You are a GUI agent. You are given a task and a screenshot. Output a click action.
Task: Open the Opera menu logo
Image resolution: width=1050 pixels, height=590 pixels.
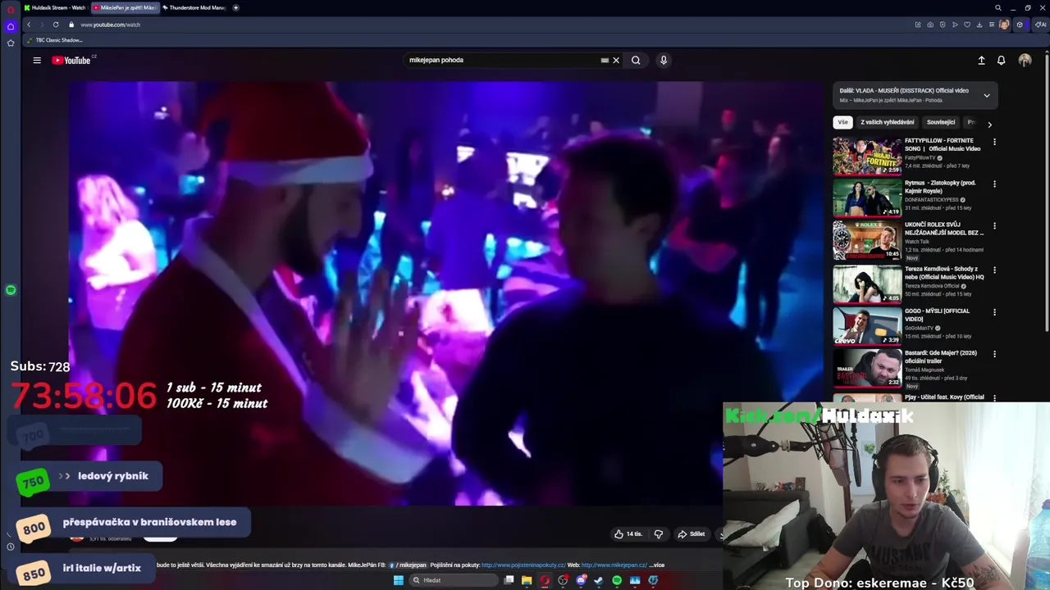(11, 9)
